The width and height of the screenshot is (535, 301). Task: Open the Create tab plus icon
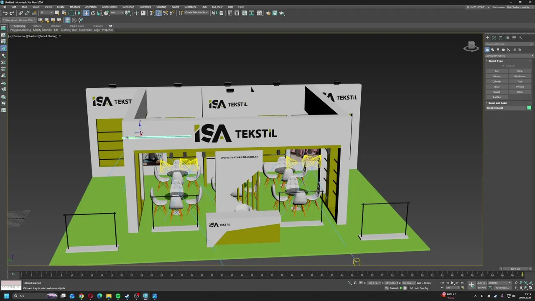point(487,38)
